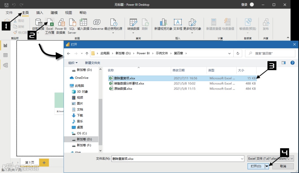The image size is (299, 173).
Task: Click the 输入数据 table icon
Action: click(83, 22)
